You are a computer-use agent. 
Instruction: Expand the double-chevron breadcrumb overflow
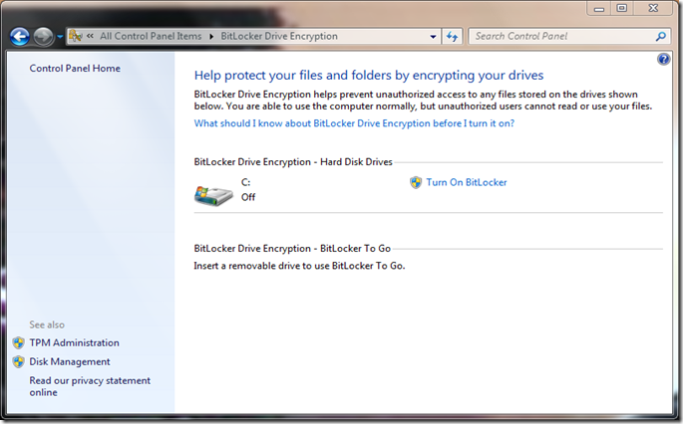[90, 36]
